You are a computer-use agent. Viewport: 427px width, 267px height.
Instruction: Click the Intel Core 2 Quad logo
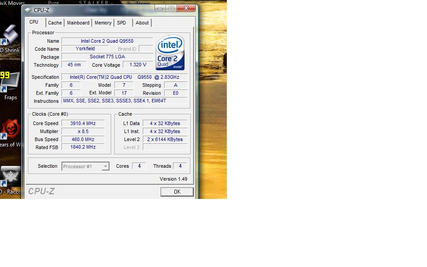[170, 53]
